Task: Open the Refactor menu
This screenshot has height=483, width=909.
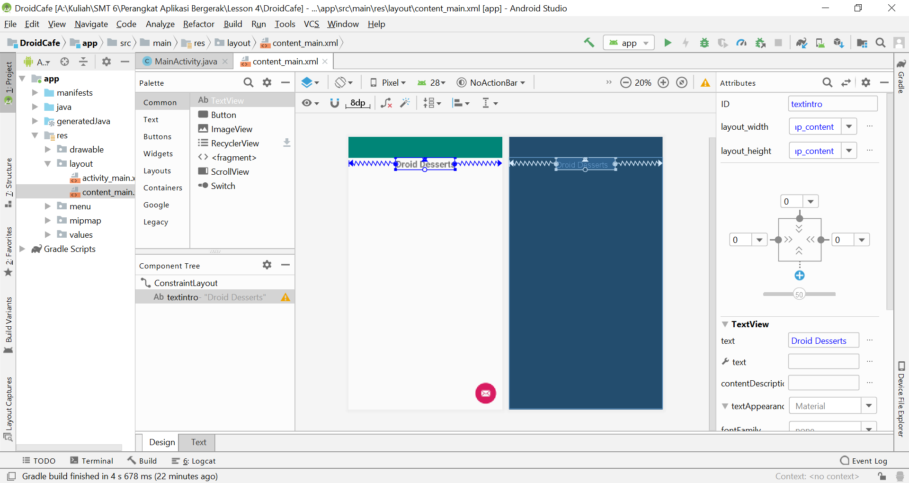Action: pos(198,24)
